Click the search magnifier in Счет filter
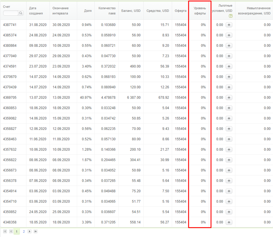The height and width of the screenshot is (237, 273). click(x=21, y=13)
